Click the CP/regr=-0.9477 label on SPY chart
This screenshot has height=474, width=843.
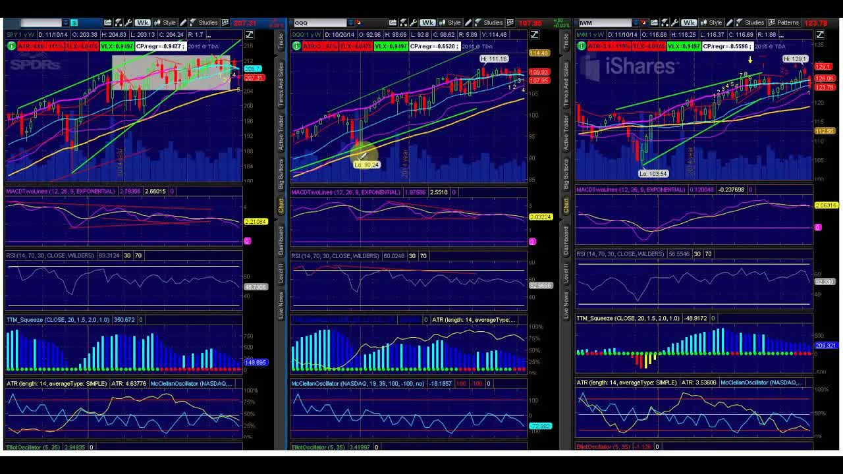point(161,46)
